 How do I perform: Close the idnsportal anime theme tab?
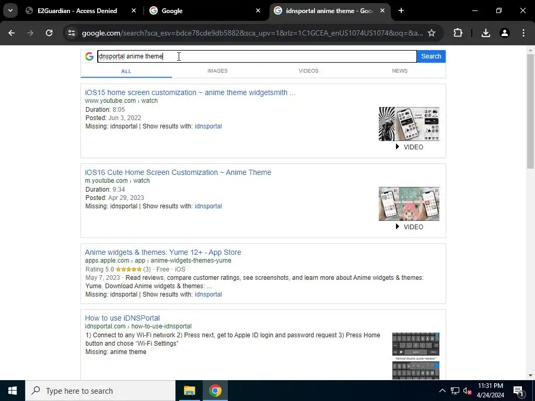click(382, 10)
